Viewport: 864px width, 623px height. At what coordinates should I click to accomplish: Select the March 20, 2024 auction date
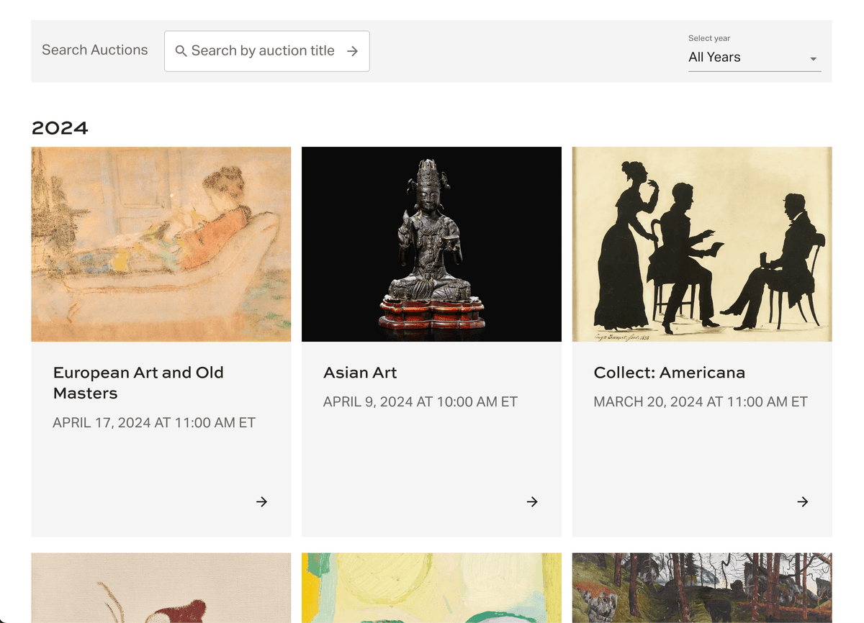[701, 402]
